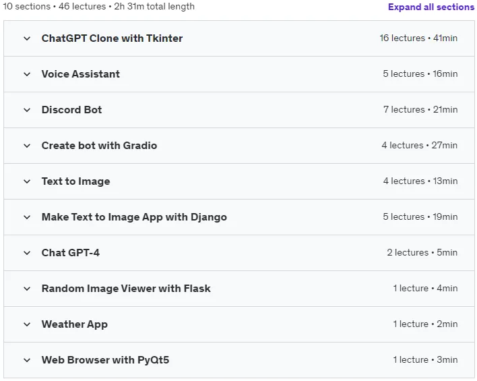Expand the Text to Image section chevron
This screenshot has height=381, width=477.
[27, 181]
